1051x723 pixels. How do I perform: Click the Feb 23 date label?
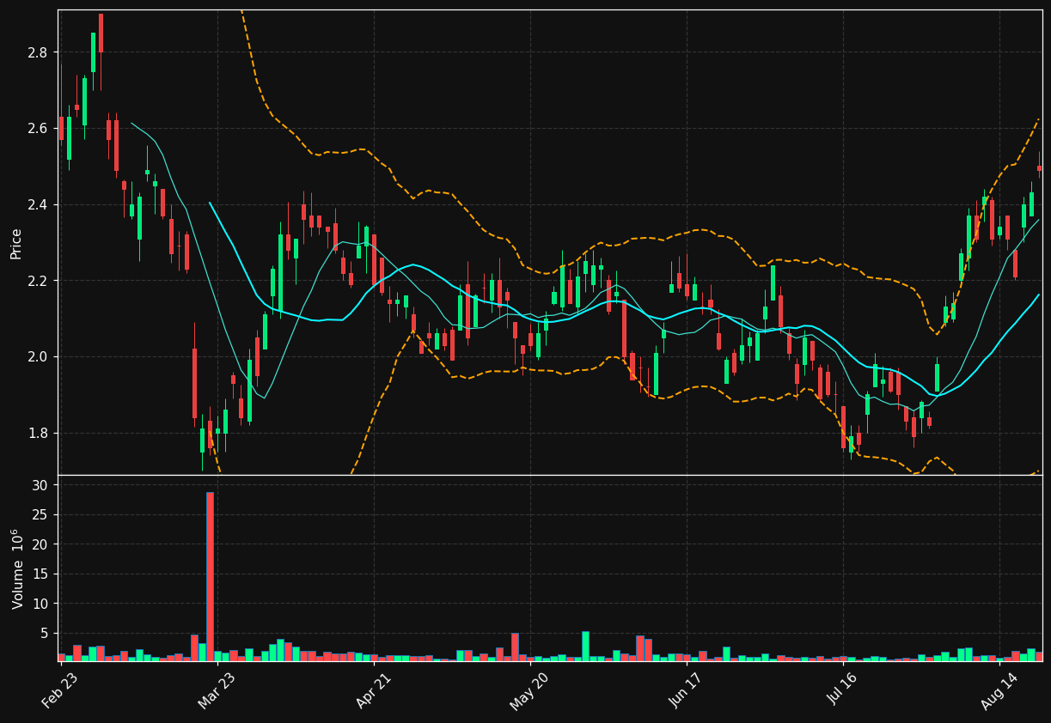tap(61, 691)
